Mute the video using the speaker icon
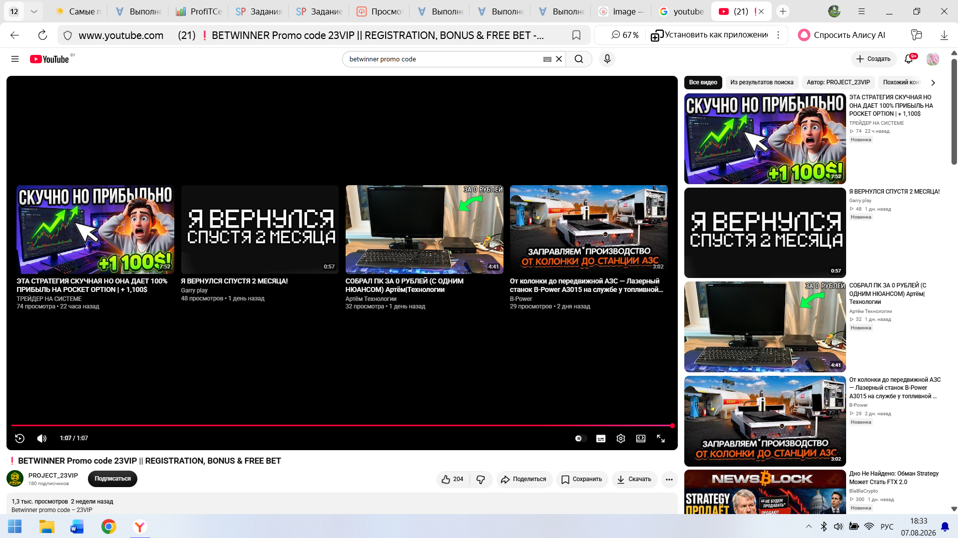The image size is (958, 538). click(42, 438)
